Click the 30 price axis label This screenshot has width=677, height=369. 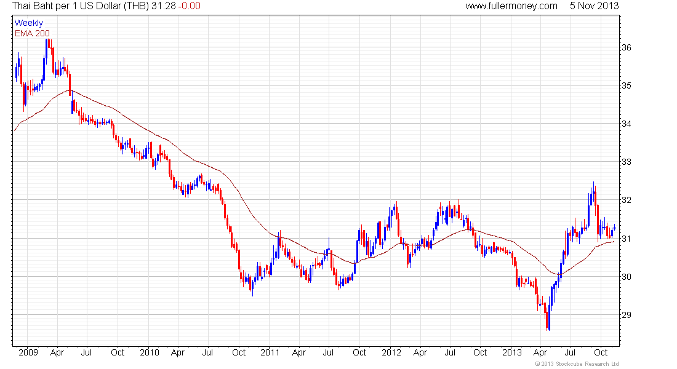pyautogui.click(x=626, y=277)
